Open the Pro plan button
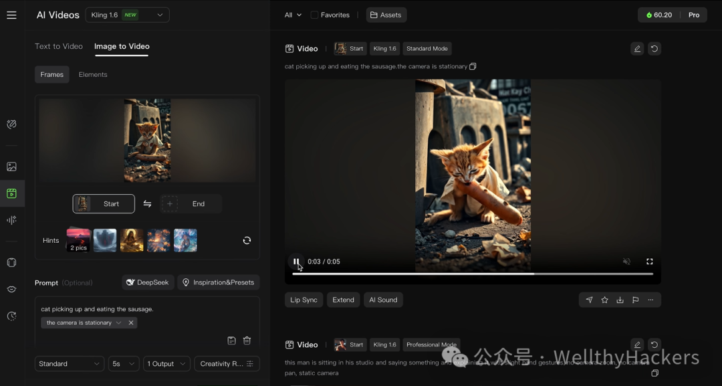This screenshot has height=386, width=722. [x=694, y=15]
